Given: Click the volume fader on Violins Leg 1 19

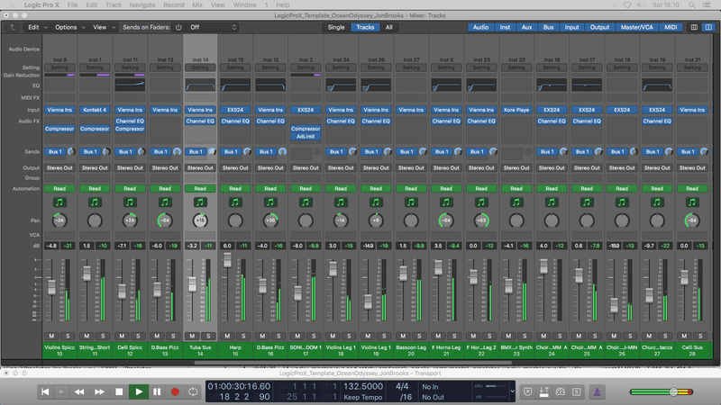Looking at the screenshot, I should (x=368, y=301).
